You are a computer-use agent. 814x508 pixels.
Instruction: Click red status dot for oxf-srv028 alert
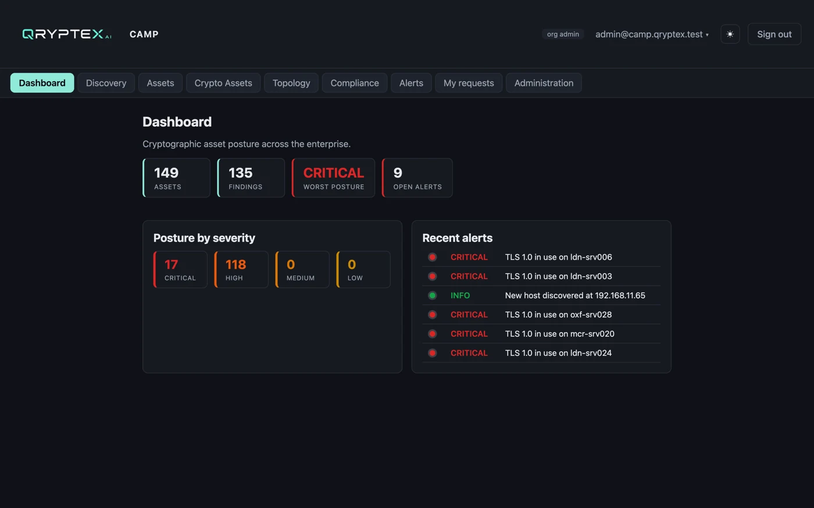[x=432, y=315]
